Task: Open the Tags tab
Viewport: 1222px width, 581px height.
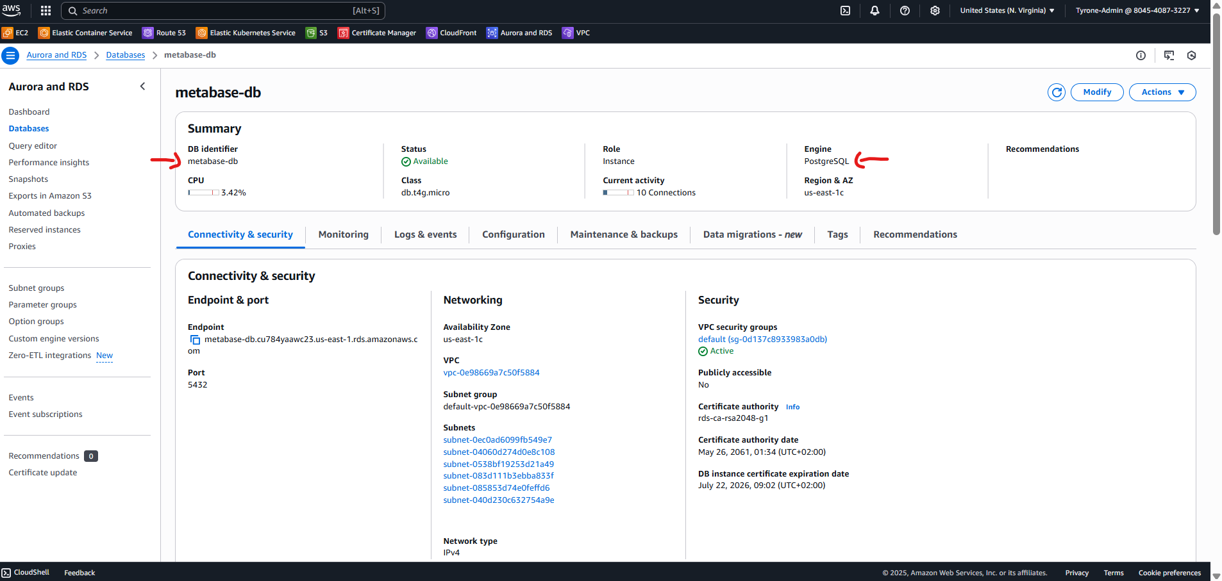Action: 837,234
